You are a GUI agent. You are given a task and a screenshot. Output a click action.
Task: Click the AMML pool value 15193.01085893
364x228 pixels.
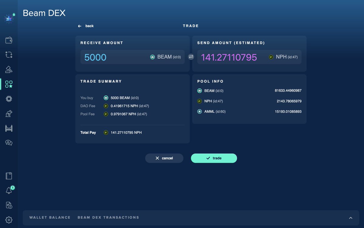click(x=288, y=111)
